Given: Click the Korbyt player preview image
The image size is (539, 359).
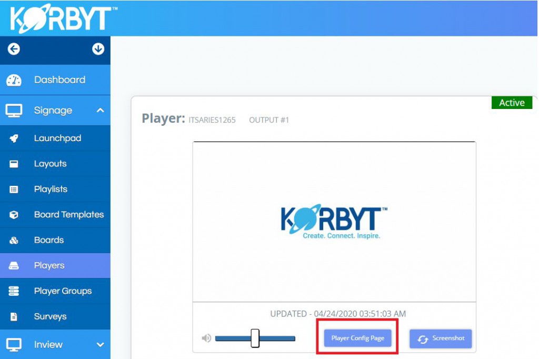Looking at the screenshot, I should [x=334, y=221].
